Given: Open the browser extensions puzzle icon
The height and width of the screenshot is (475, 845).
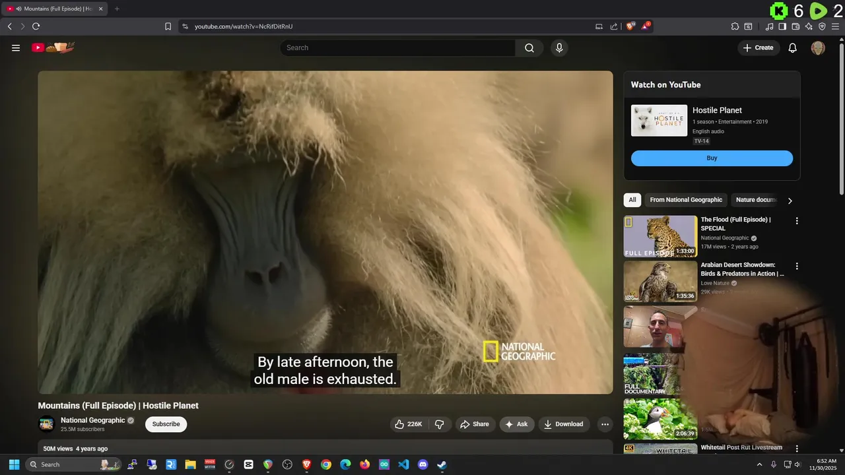Looking at the screenshot, I should [735, 26].
